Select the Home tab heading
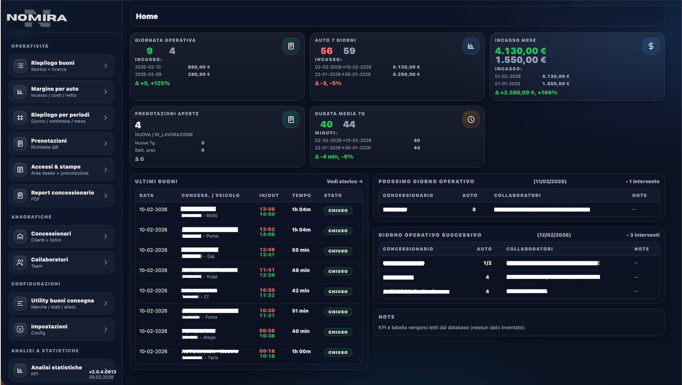This screenshot has height=385, width=682. coord(146,16)
